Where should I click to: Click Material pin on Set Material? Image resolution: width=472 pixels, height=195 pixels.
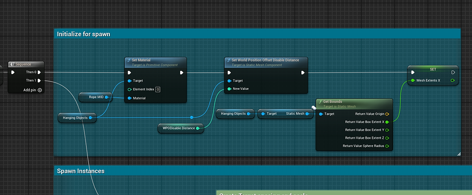pyautogui.click(x=130, y=98)
